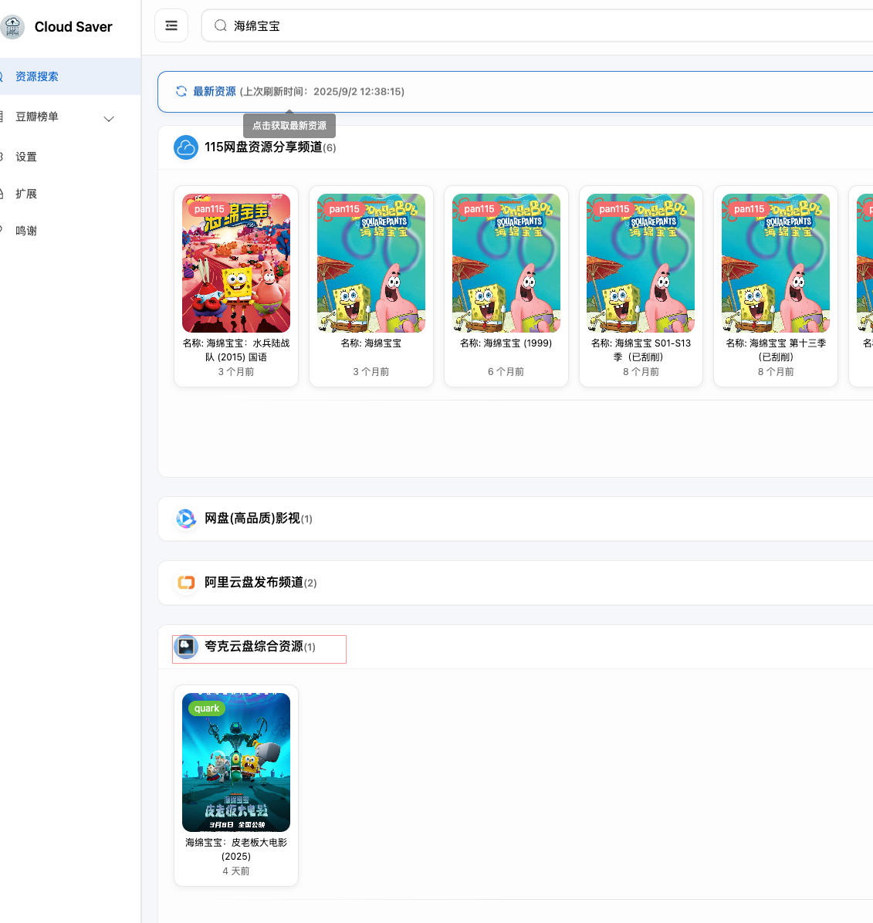This screenshot has width=873, height=923.
Task: Click title 名称: 海绵宝宝 (1999)
Action: tap(506, 343)
